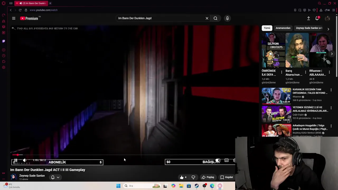
Task: Show more filter chips arrow
Action: point(328,29)
